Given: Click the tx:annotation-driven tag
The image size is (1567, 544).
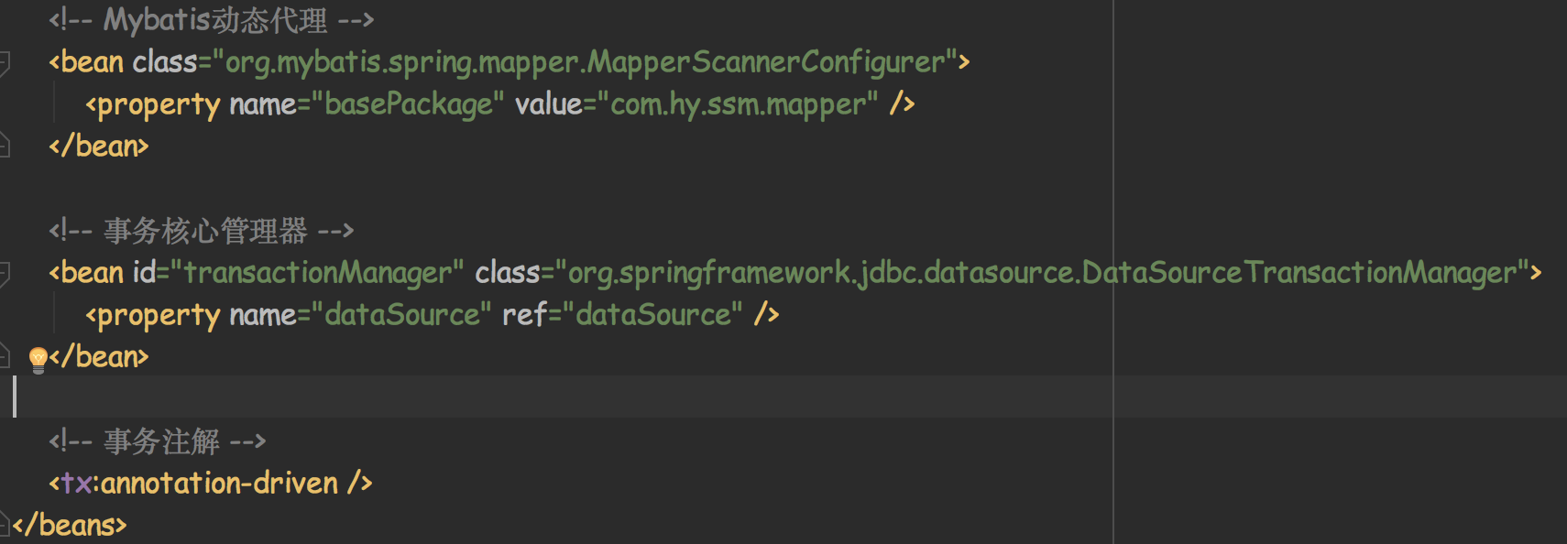Looking at the screenshot, I should tap(211, 483).
